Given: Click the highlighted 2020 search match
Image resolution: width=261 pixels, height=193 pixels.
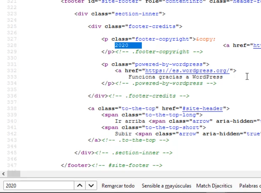Looking at the screenshot, I should [128, 45].
